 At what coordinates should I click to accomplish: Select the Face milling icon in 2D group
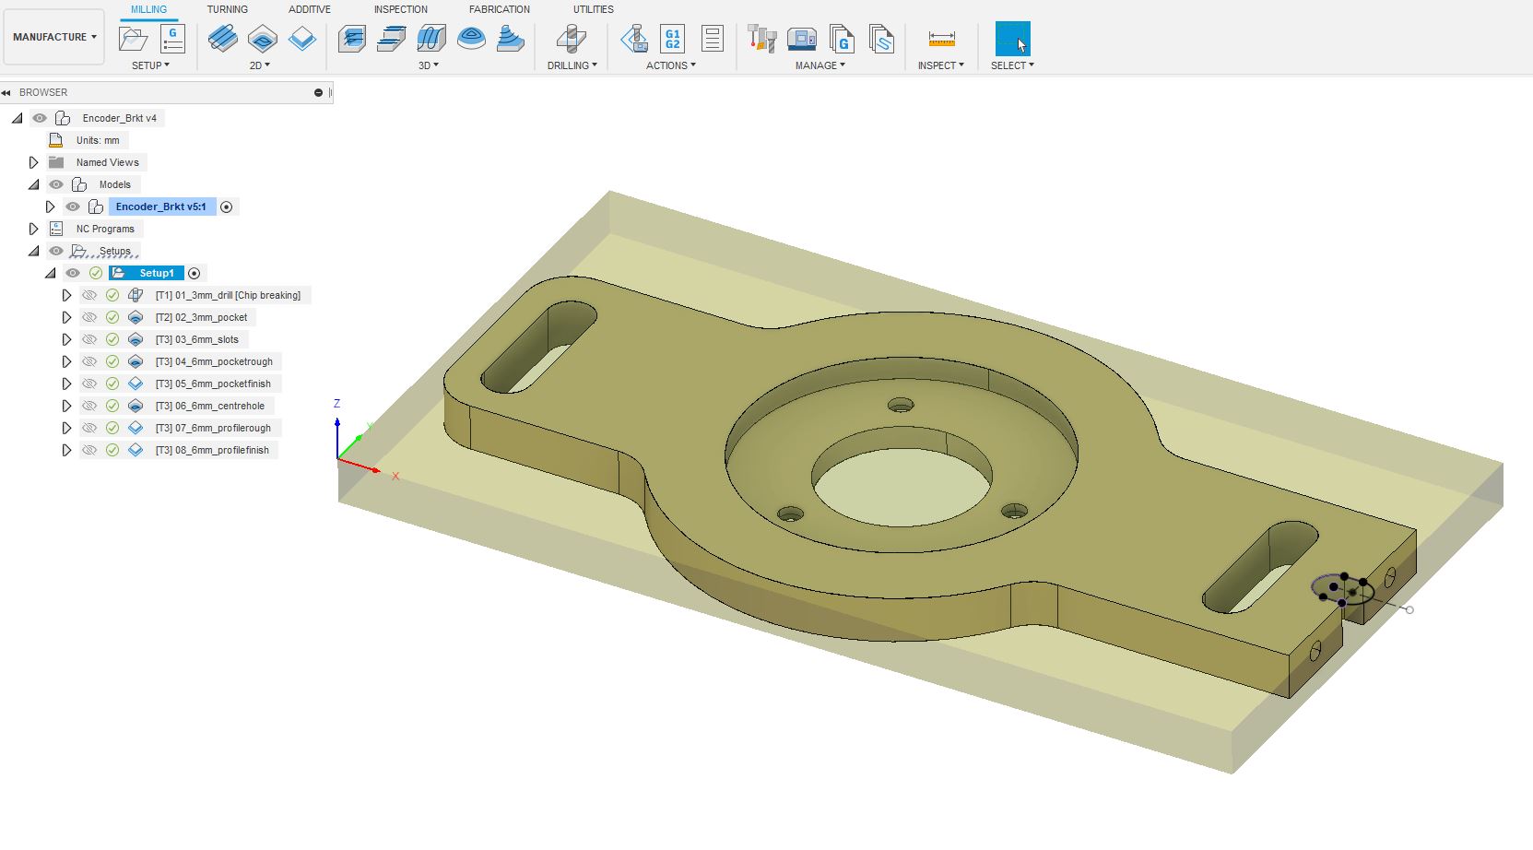[x=302, y=39]
